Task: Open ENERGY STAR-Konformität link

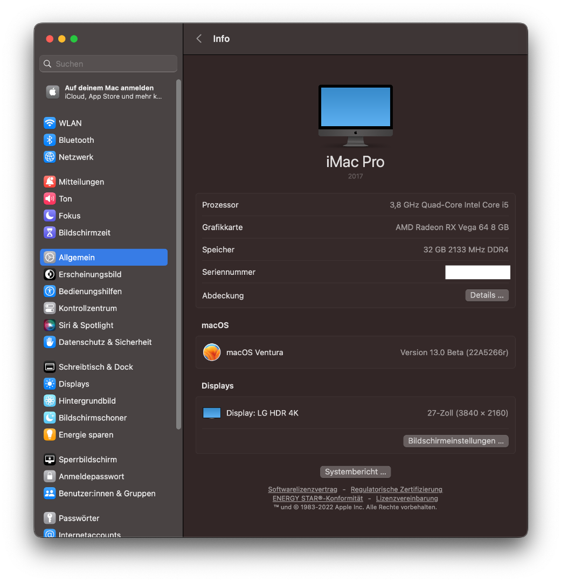Action: click(x=318, y=498)
